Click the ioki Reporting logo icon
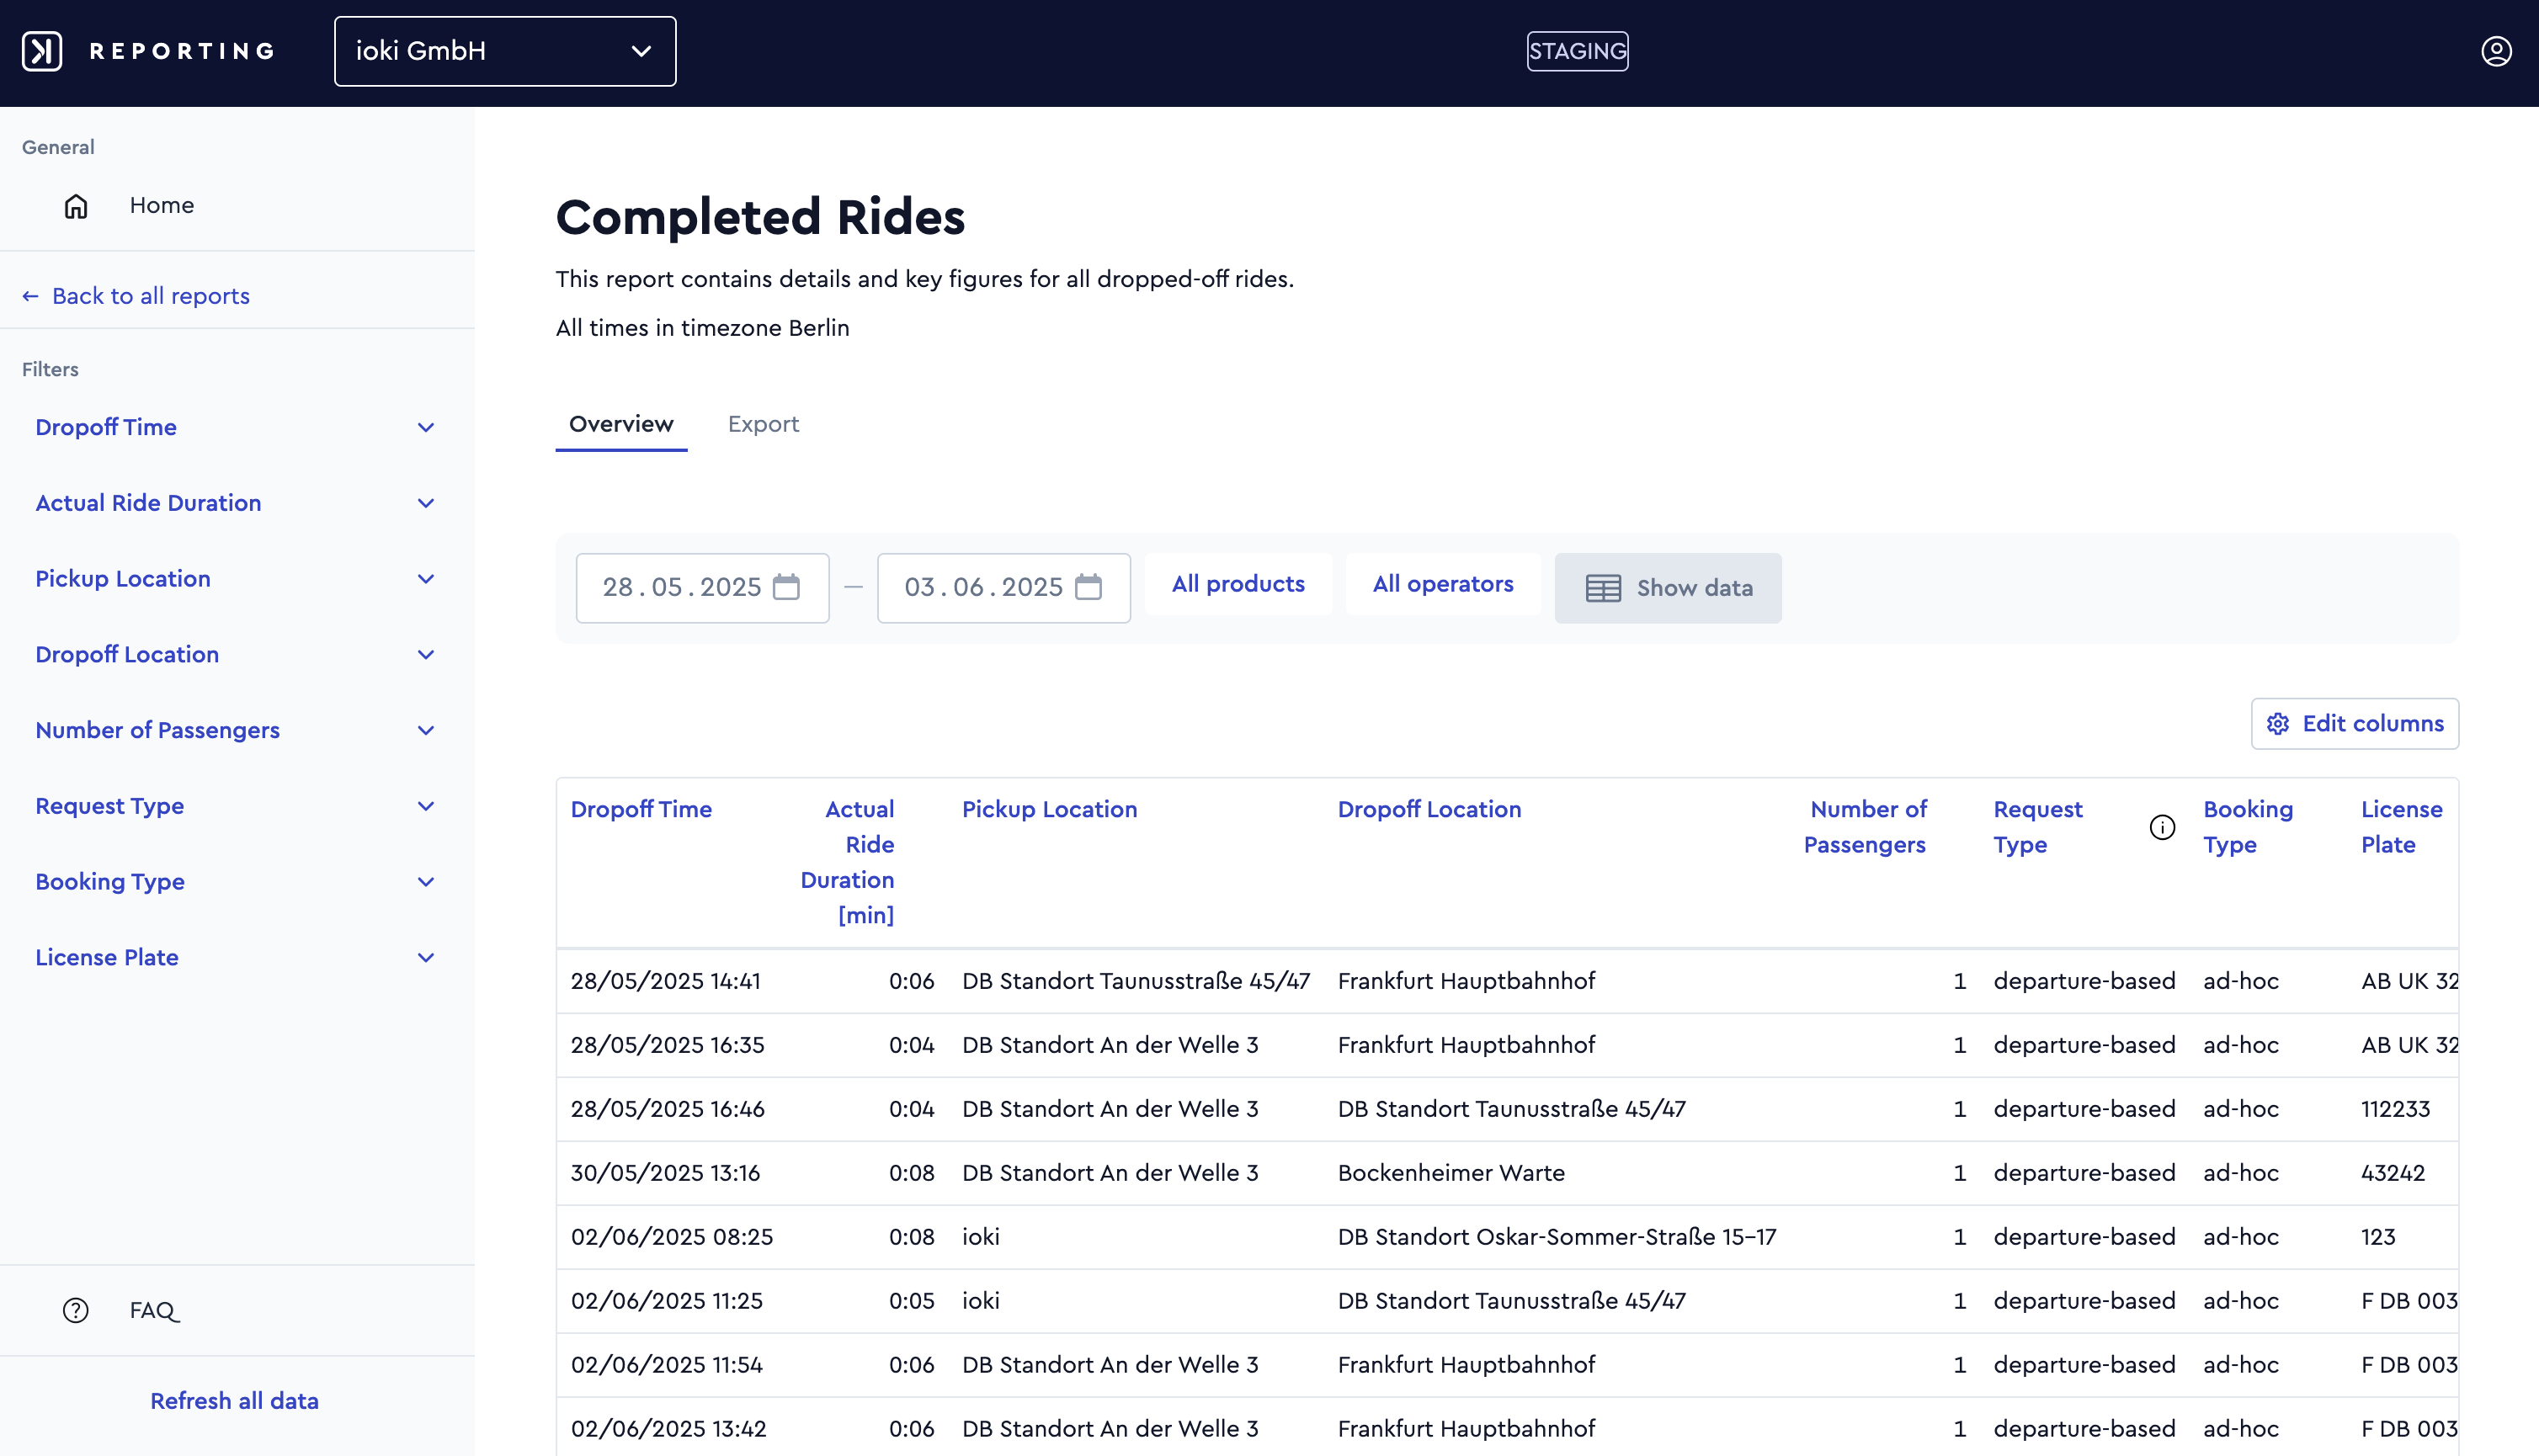 click(x=42, y=51)
